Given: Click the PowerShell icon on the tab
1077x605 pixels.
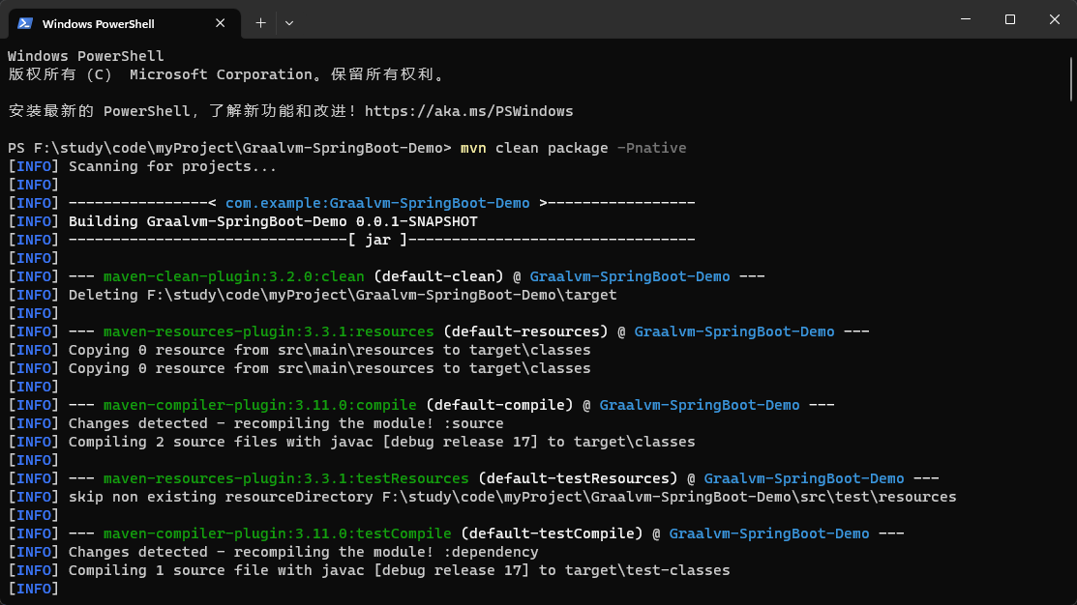Looking at the screenshot, I should point(25,23).
